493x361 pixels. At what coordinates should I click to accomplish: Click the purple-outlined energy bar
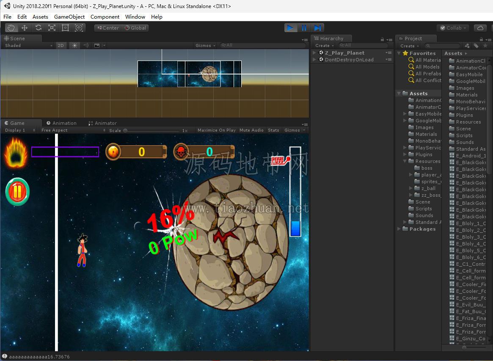click(65, 152)
